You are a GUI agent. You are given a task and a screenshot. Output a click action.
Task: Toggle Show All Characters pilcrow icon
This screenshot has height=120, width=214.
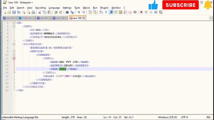[x=106, y=12]
